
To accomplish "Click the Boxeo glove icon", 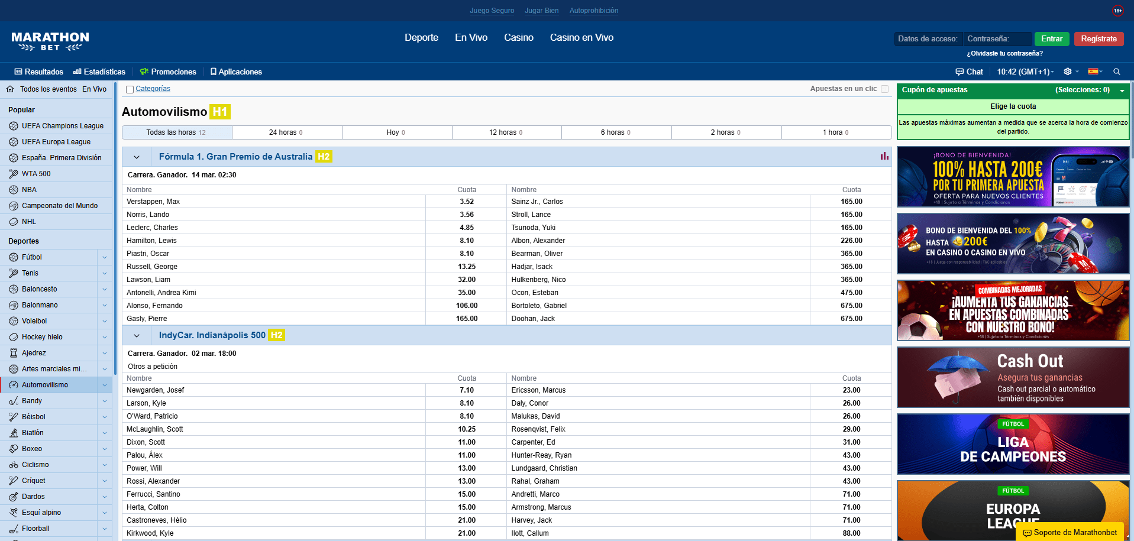I will 14,449.
